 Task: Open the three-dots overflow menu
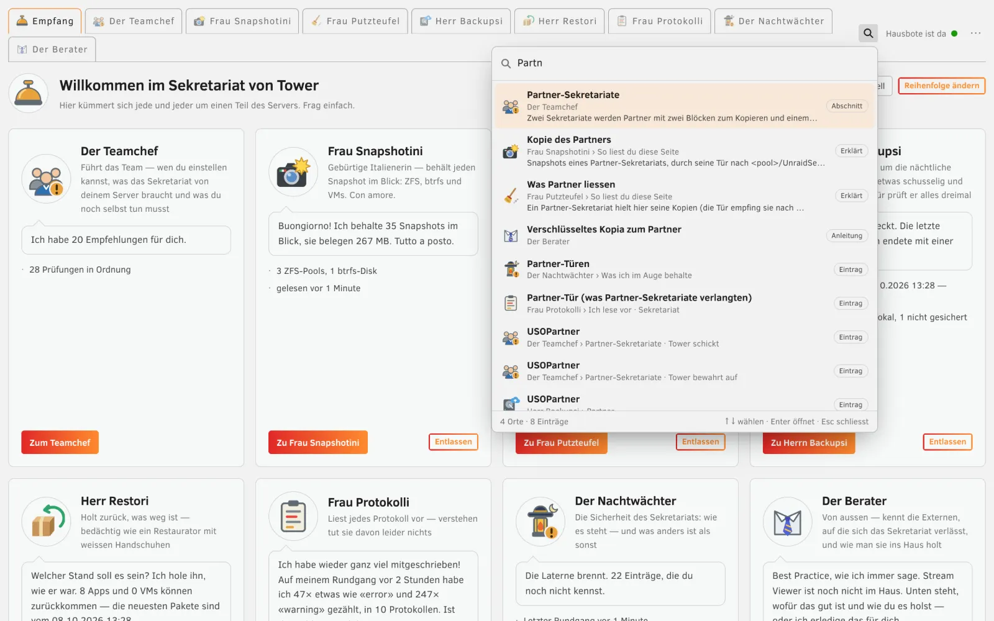(975, 34)
